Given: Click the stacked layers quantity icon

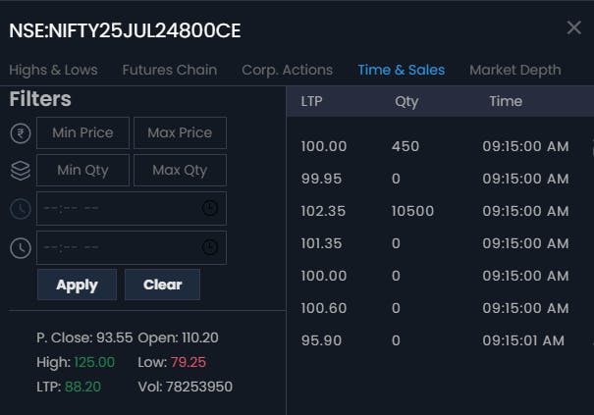Looking at the screenshot, I should click(x=21, y=171).
